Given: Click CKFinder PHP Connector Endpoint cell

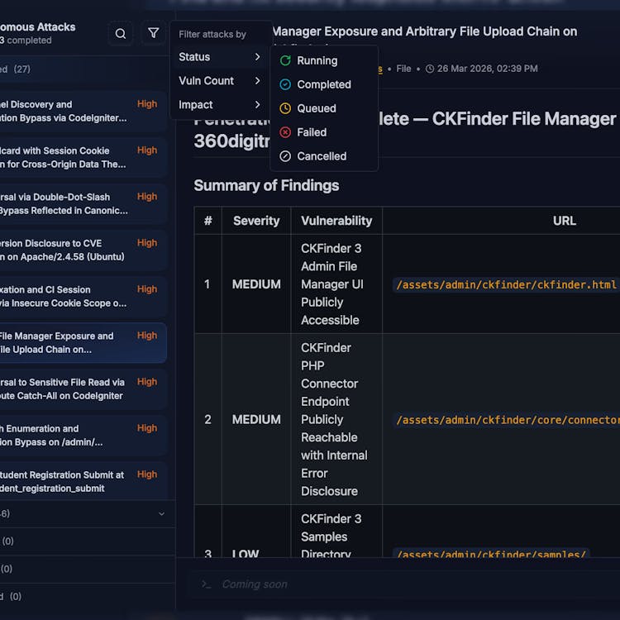Looking at the screenshot, I should click(x=336, y=419).
